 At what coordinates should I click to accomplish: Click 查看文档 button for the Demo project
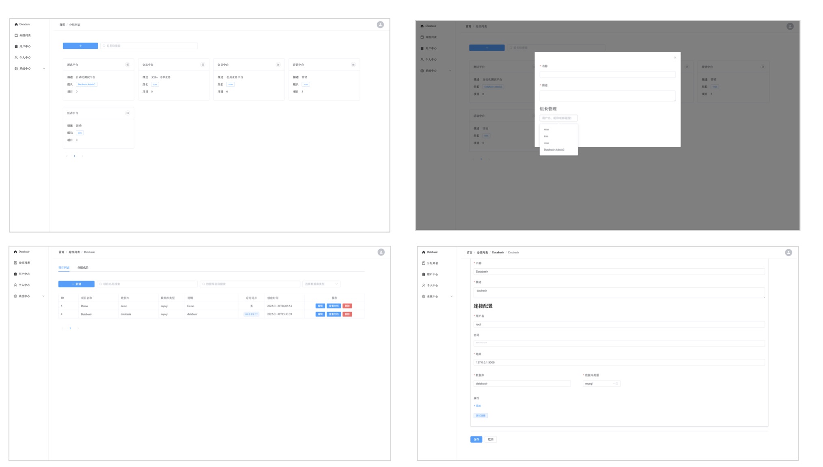(334, 306)
